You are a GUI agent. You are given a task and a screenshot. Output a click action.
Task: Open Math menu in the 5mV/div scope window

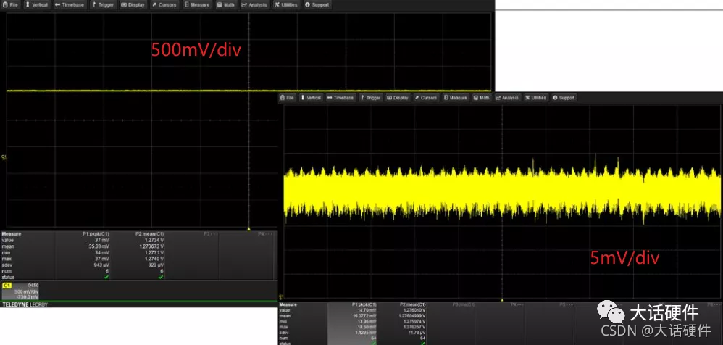click(482, 98)
